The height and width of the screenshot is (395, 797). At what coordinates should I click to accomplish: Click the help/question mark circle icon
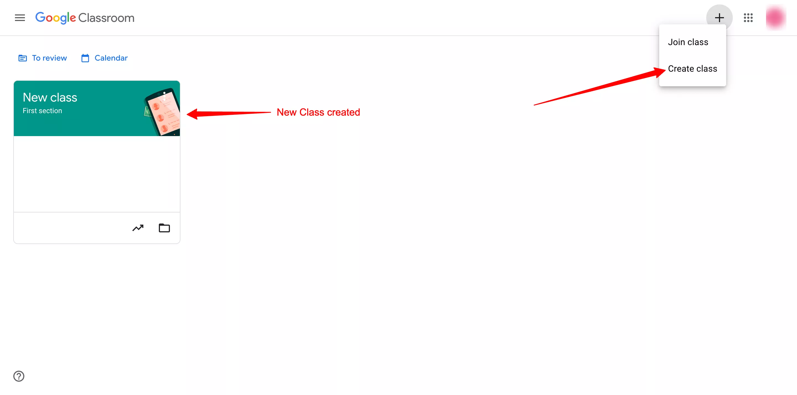18,376
